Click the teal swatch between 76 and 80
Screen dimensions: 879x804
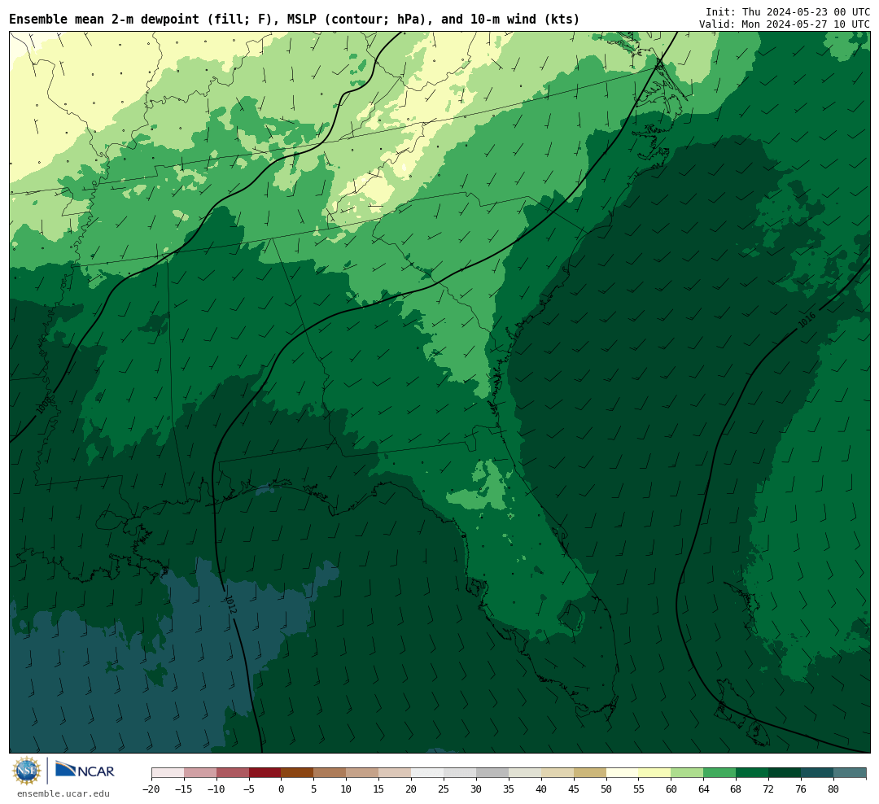point(817,773)
